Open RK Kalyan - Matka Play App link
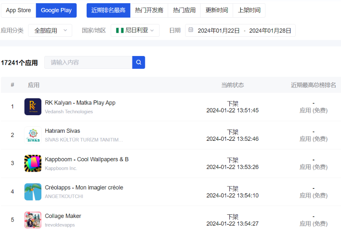Viewport: 341px width, 232px height. click(x=80, y=103)
